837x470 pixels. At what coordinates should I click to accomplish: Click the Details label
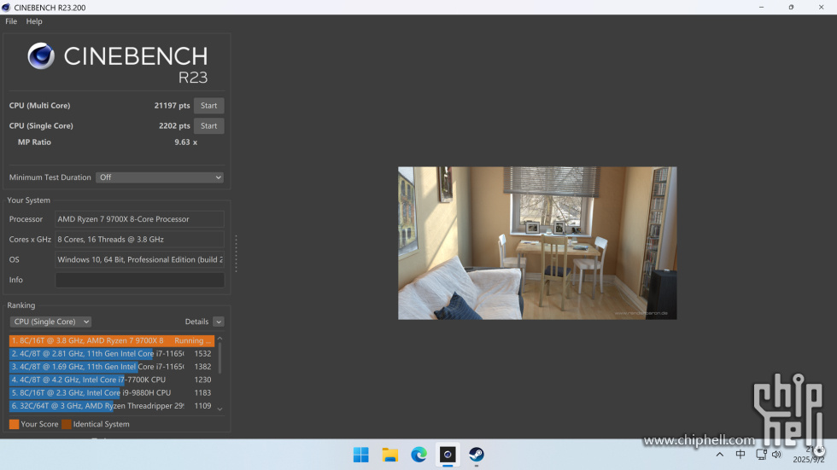(196, 322)
